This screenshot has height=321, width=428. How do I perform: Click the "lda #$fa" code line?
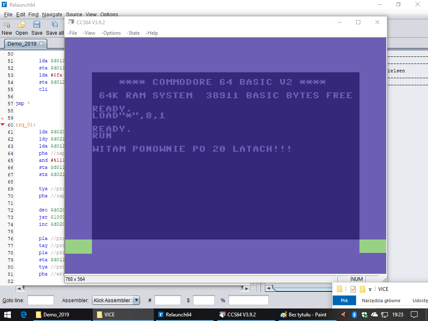coord(51,75)
